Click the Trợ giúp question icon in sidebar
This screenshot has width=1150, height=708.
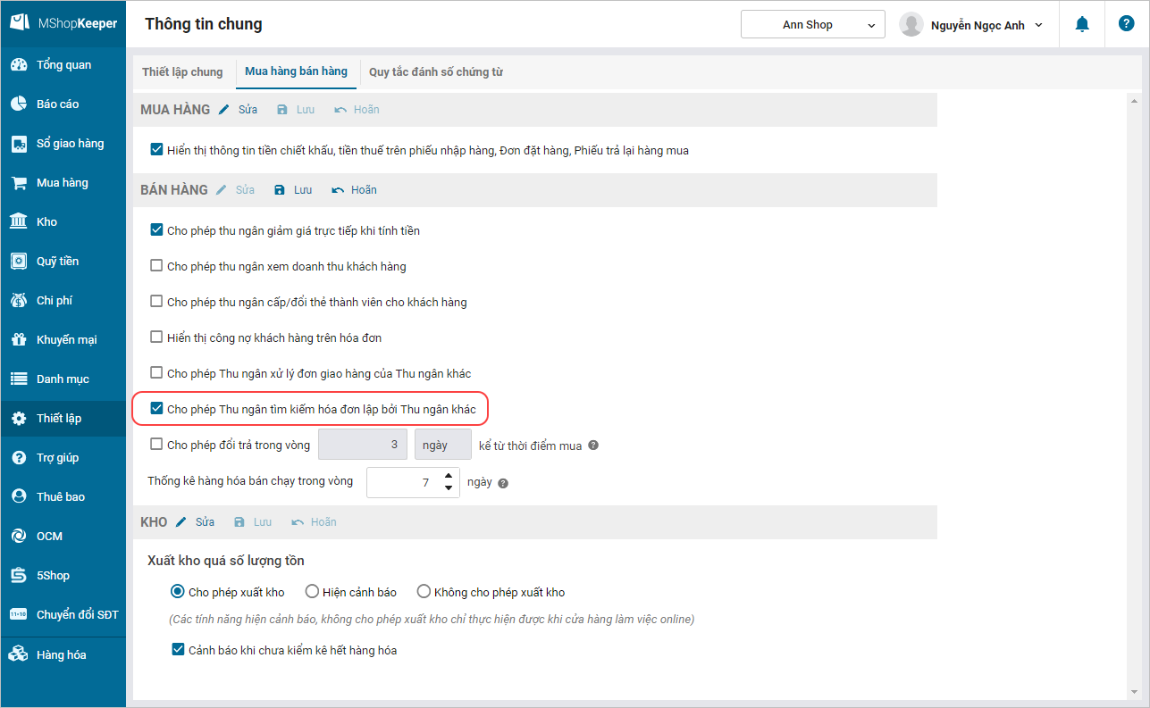19,458
